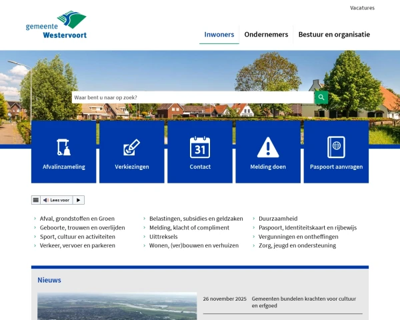
Task: Open the Afvalinzameling tile
Action: pyautogui.click(x=64, y=152)
